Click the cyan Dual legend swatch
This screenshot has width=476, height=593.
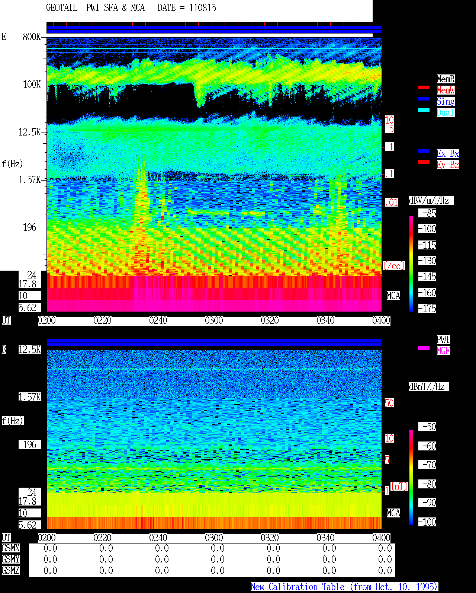click(424, 110)
